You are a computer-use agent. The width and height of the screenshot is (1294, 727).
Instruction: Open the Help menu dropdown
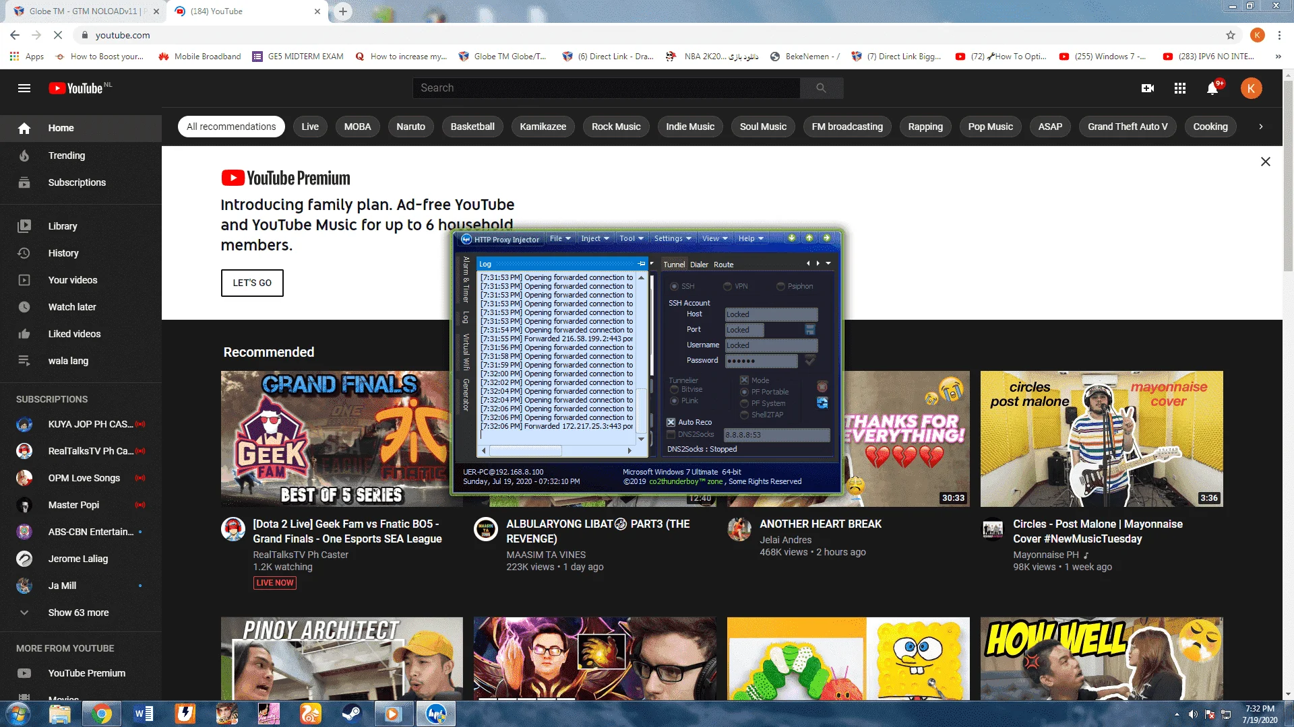[751, 238]
